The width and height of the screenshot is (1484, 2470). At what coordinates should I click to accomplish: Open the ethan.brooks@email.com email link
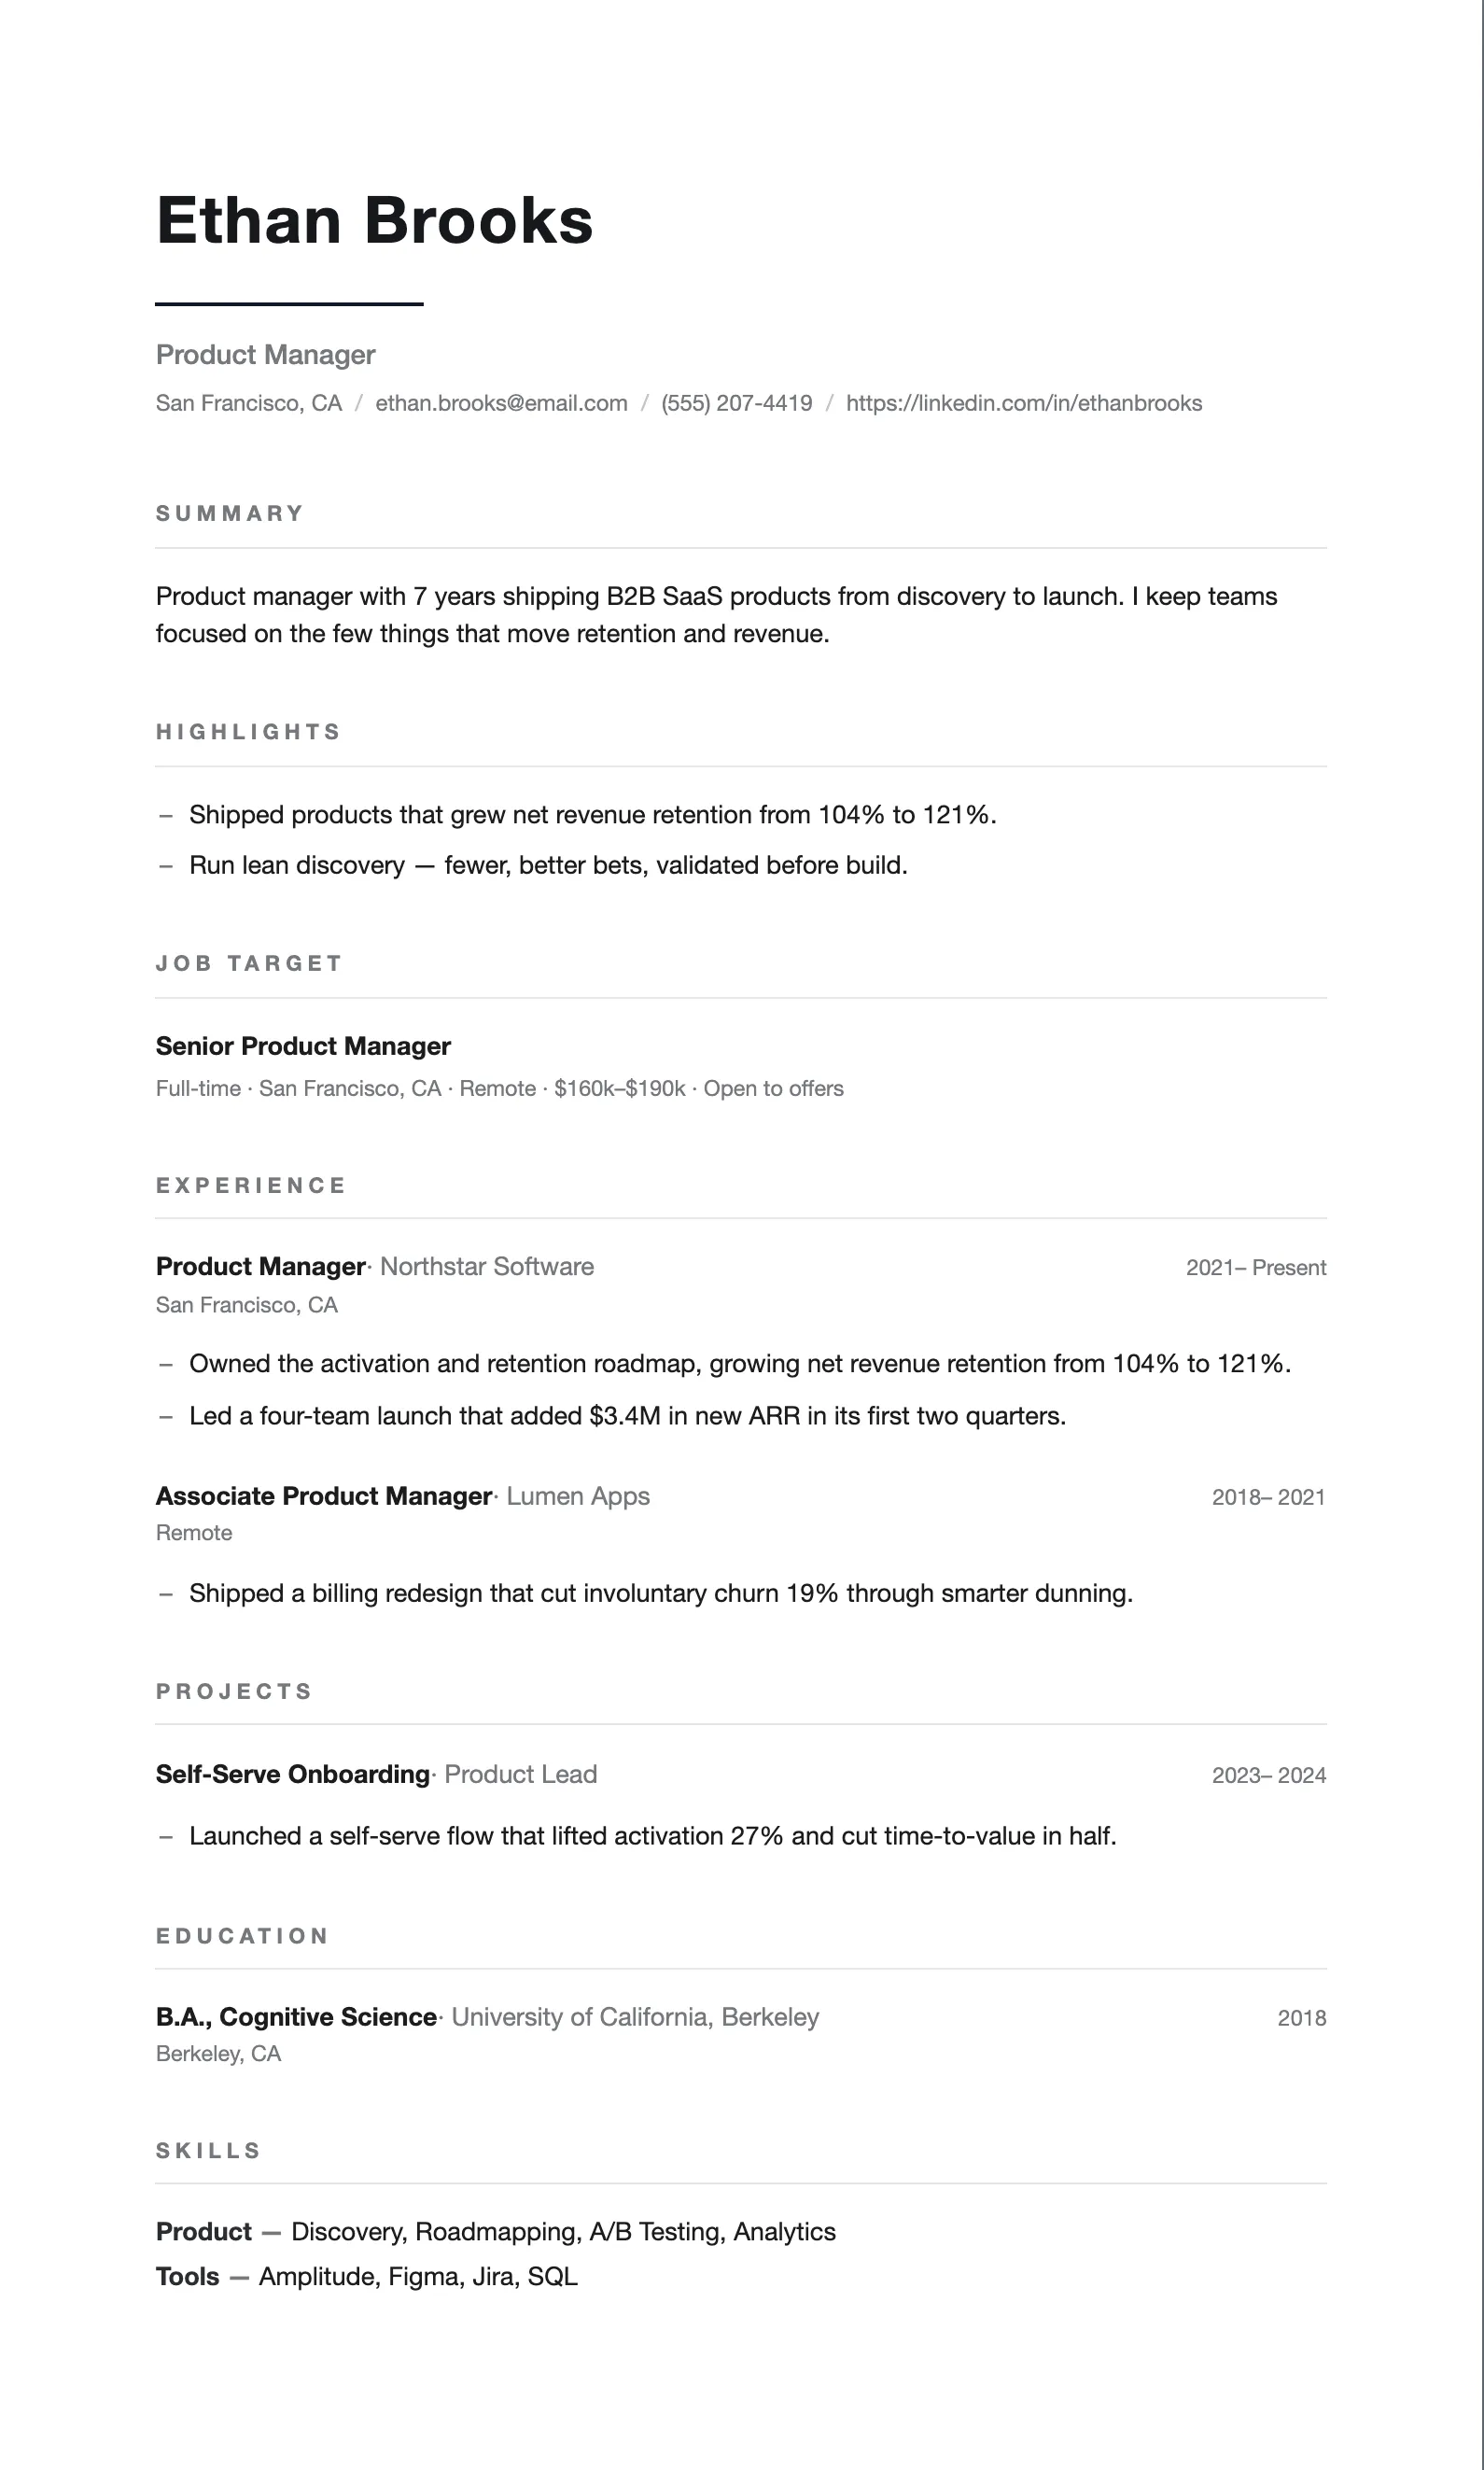501,403
